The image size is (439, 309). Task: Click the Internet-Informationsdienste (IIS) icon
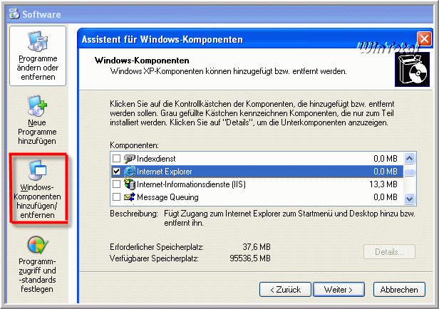point(130,184)
